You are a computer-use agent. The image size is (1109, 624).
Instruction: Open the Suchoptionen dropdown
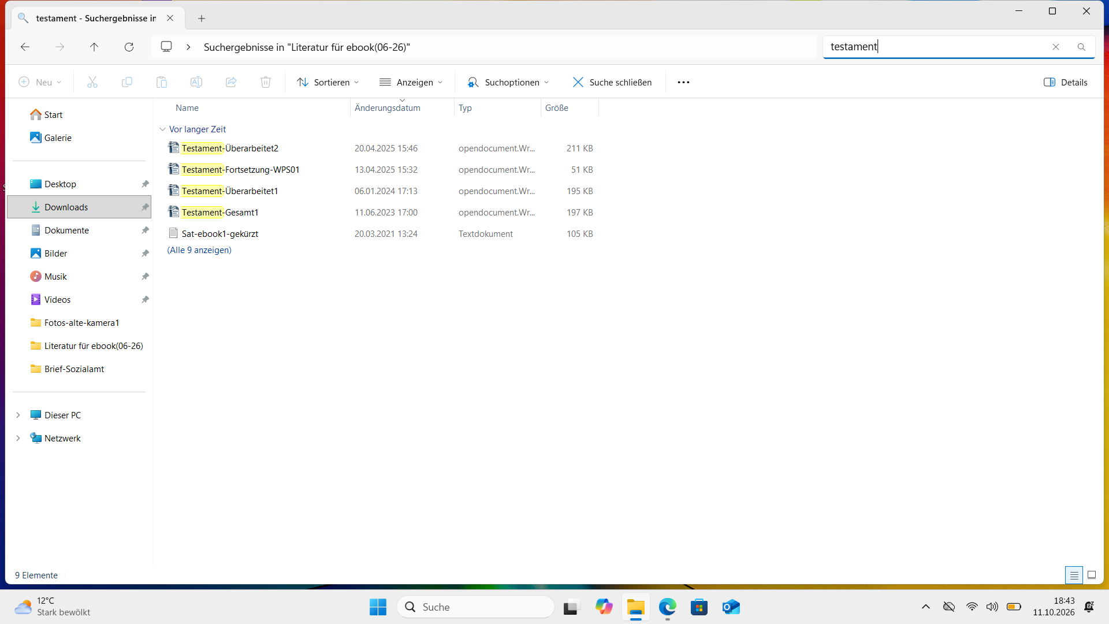click(x=508, y=82)
